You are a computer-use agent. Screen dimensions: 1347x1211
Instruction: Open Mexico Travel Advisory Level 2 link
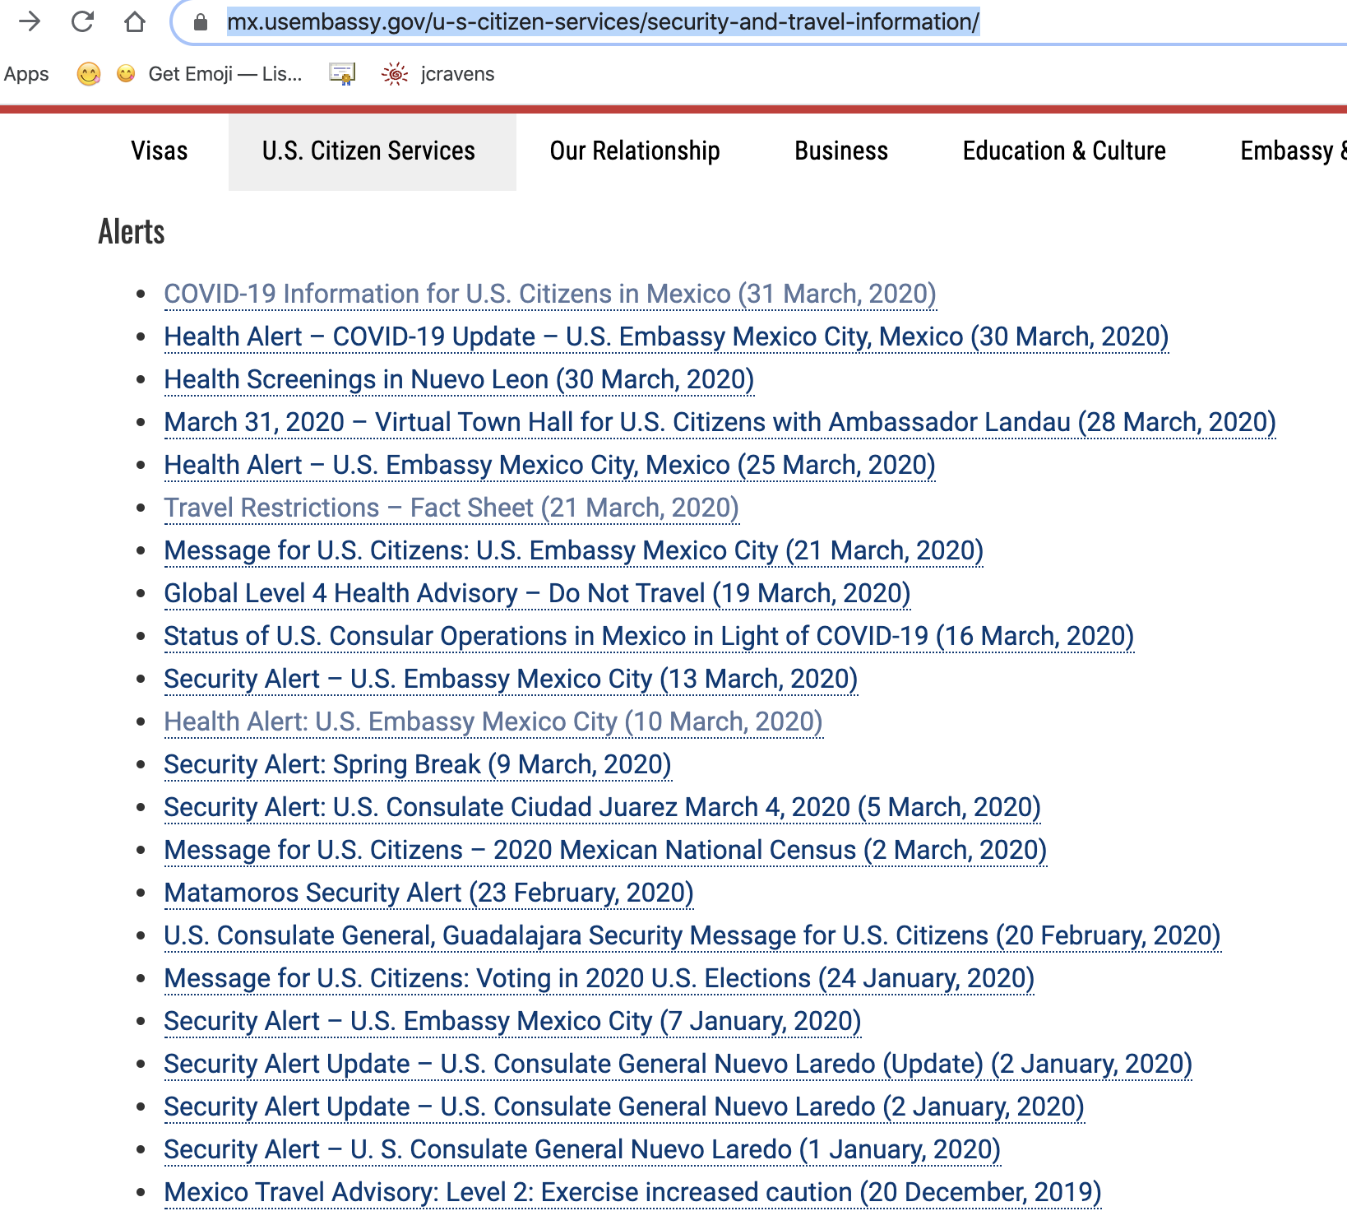[x=632, y=1192]
